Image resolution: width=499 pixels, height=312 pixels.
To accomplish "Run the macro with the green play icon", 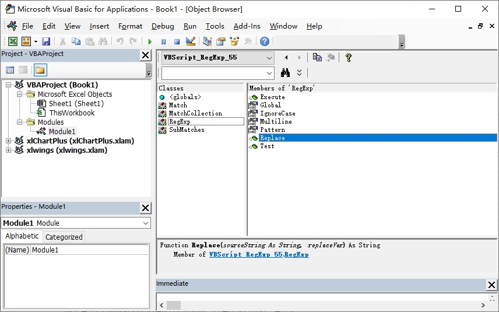I will [x=150, y=42].
